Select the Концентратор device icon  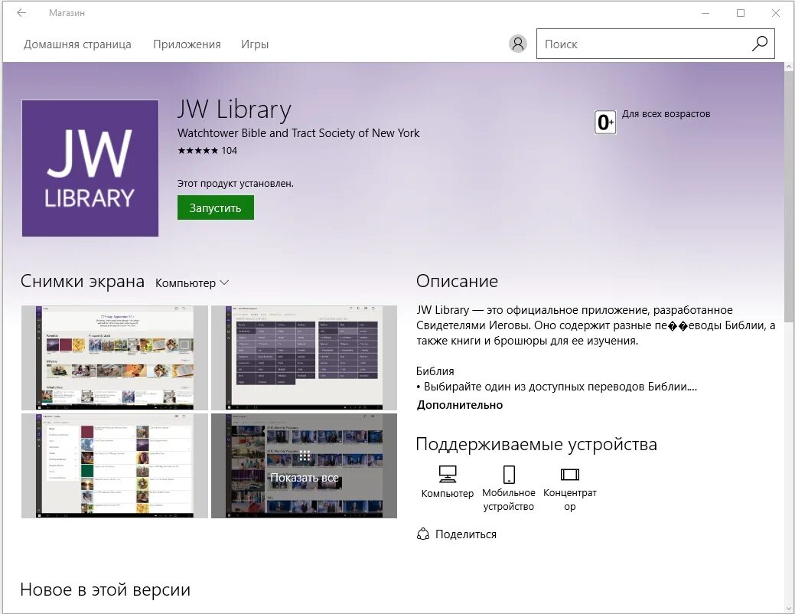(x=569, y=473)
